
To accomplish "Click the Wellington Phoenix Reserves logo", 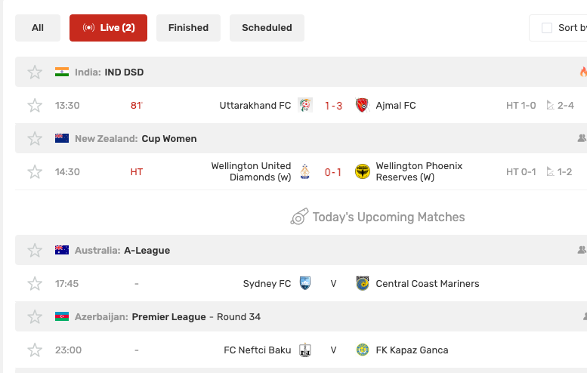I will (x=363, y=171).
